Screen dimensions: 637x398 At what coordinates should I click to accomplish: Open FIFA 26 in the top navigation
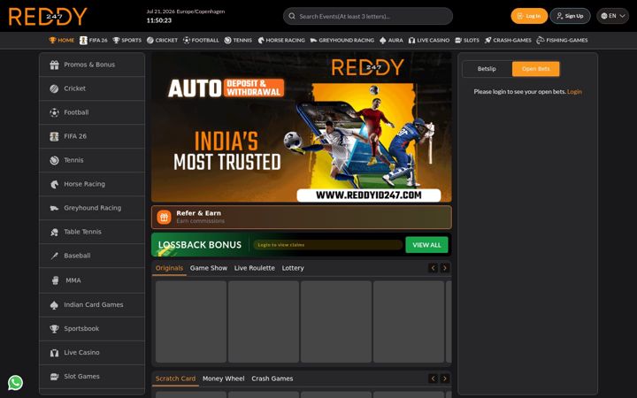(x=94, y=40)
